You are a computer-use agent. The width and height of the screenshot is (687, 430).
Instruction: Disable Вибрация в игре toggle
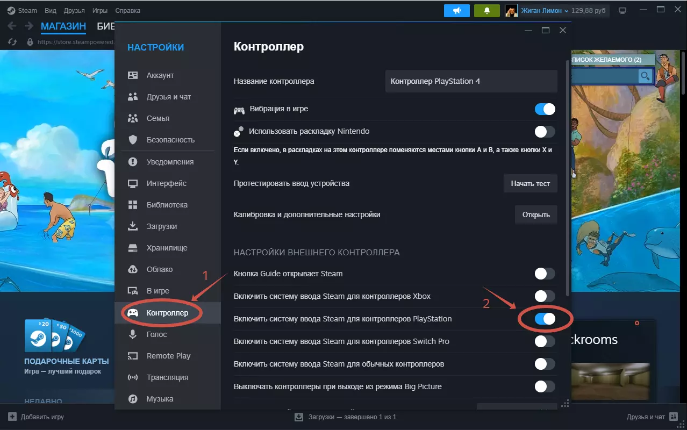(x=545, y=109)
